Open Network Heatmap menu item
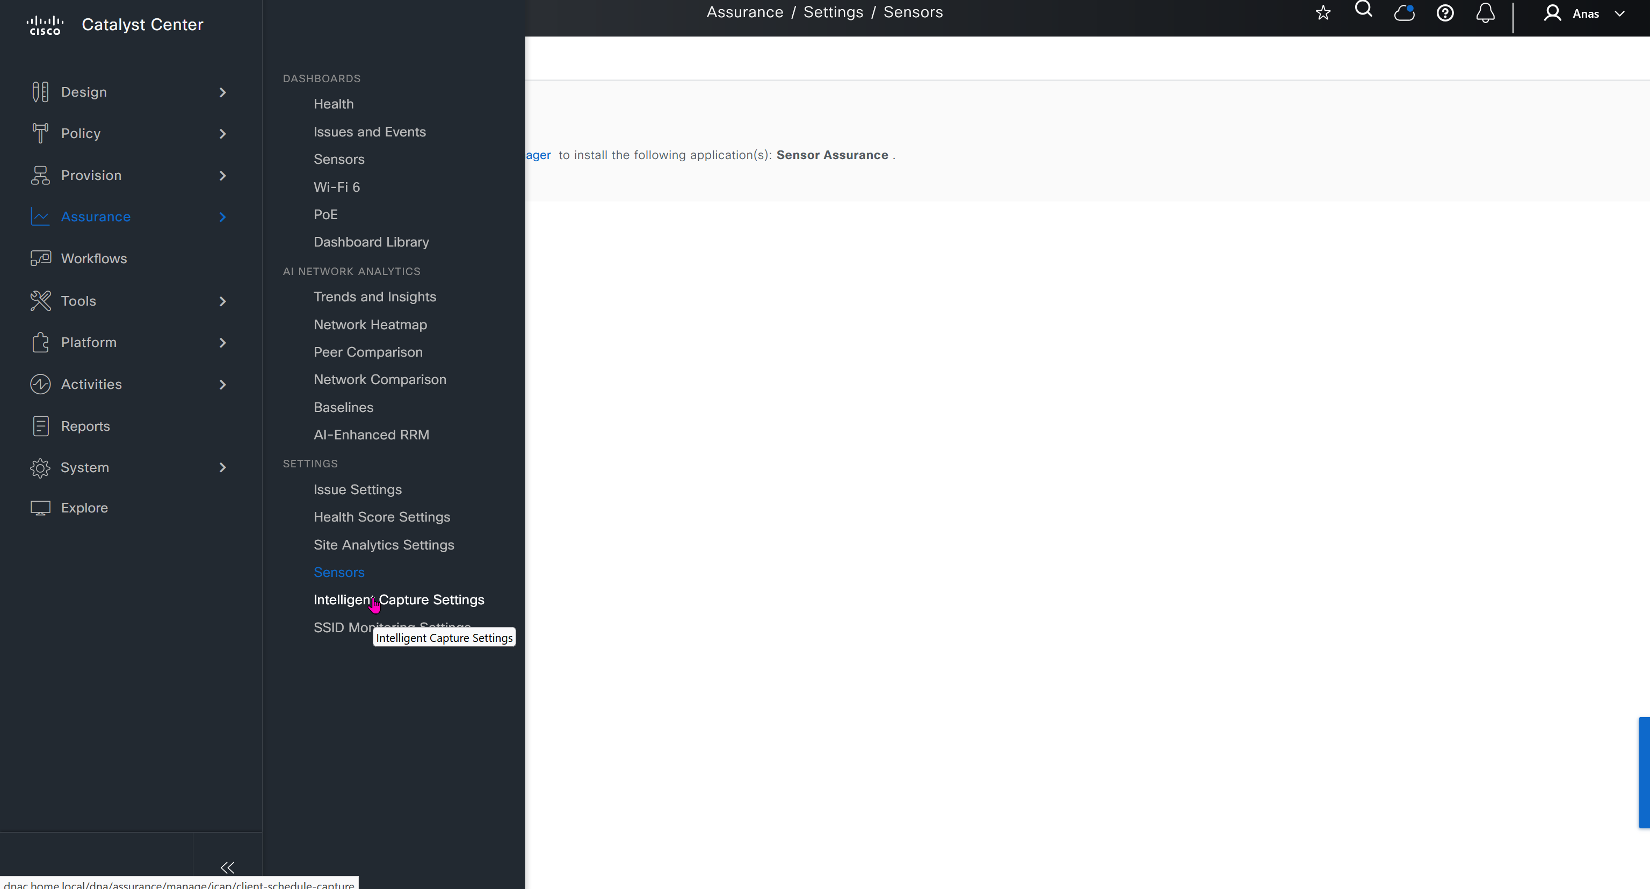The width and height of the screenshot is (1650, 889). (370, 325)
